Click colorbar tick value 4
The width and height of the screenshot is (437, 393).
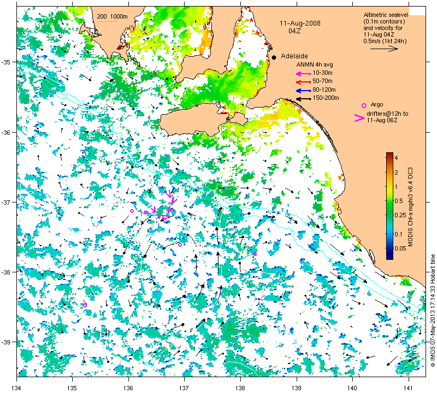click(397, 158)
